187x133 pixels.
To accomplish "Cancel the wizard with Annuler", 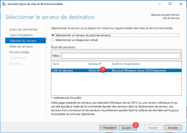I will click(x=173, y=128).
